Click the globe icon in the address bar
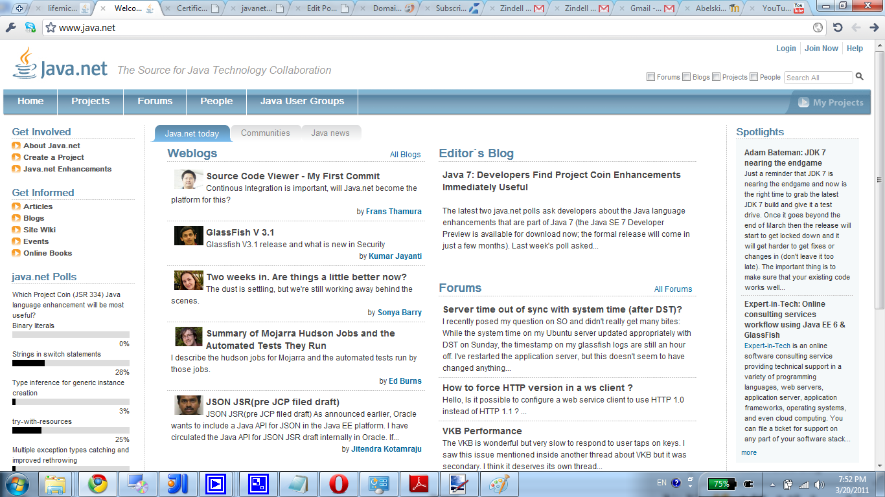Image resolution: width=885 pixels, height=497 pixels. [818, 28]
